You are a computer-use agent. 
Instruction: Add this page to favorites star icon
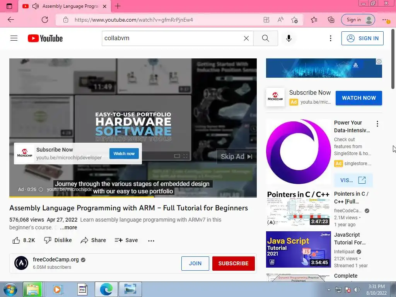click(294, 20)
